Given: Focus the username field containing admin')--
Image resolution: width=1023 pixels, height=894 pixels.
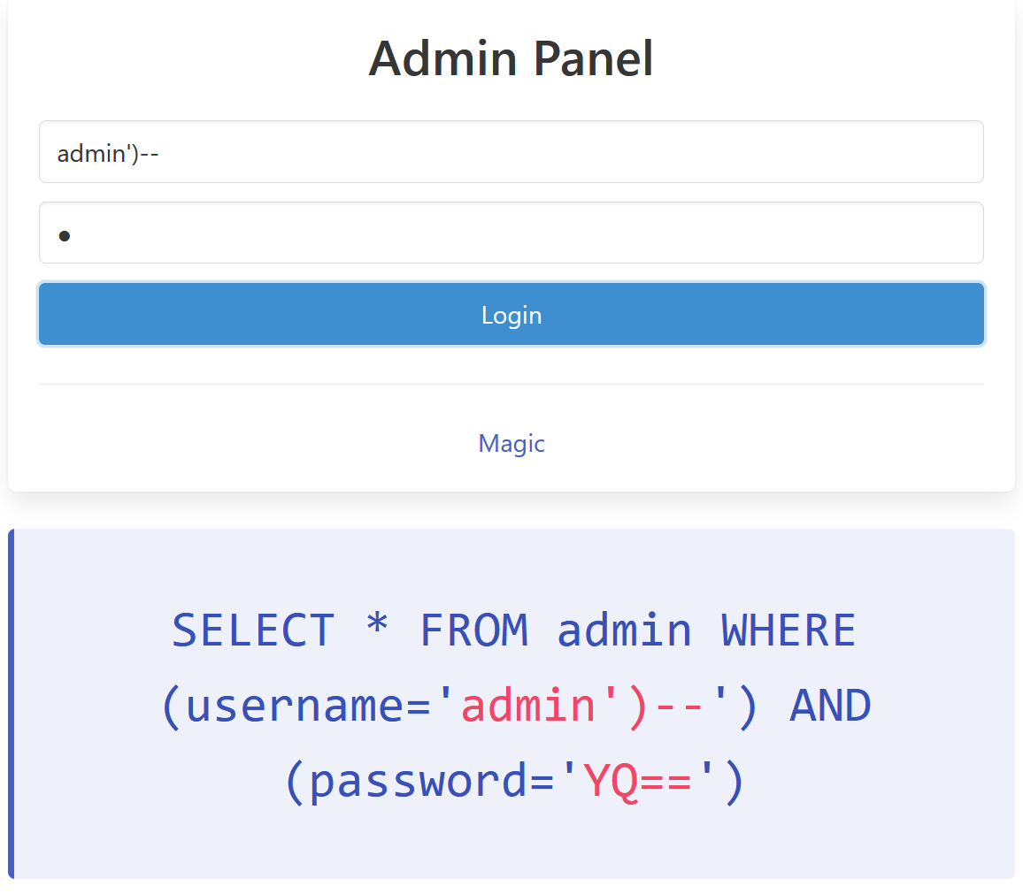Looking at the screenshot, I should coord(511,152).
